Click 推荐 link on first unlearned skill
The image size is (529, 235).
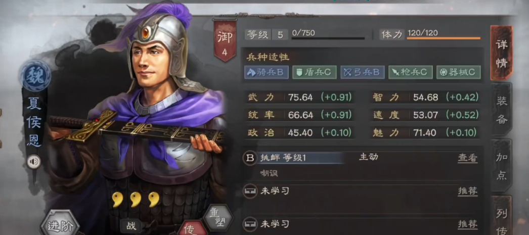tap(468, 191)
